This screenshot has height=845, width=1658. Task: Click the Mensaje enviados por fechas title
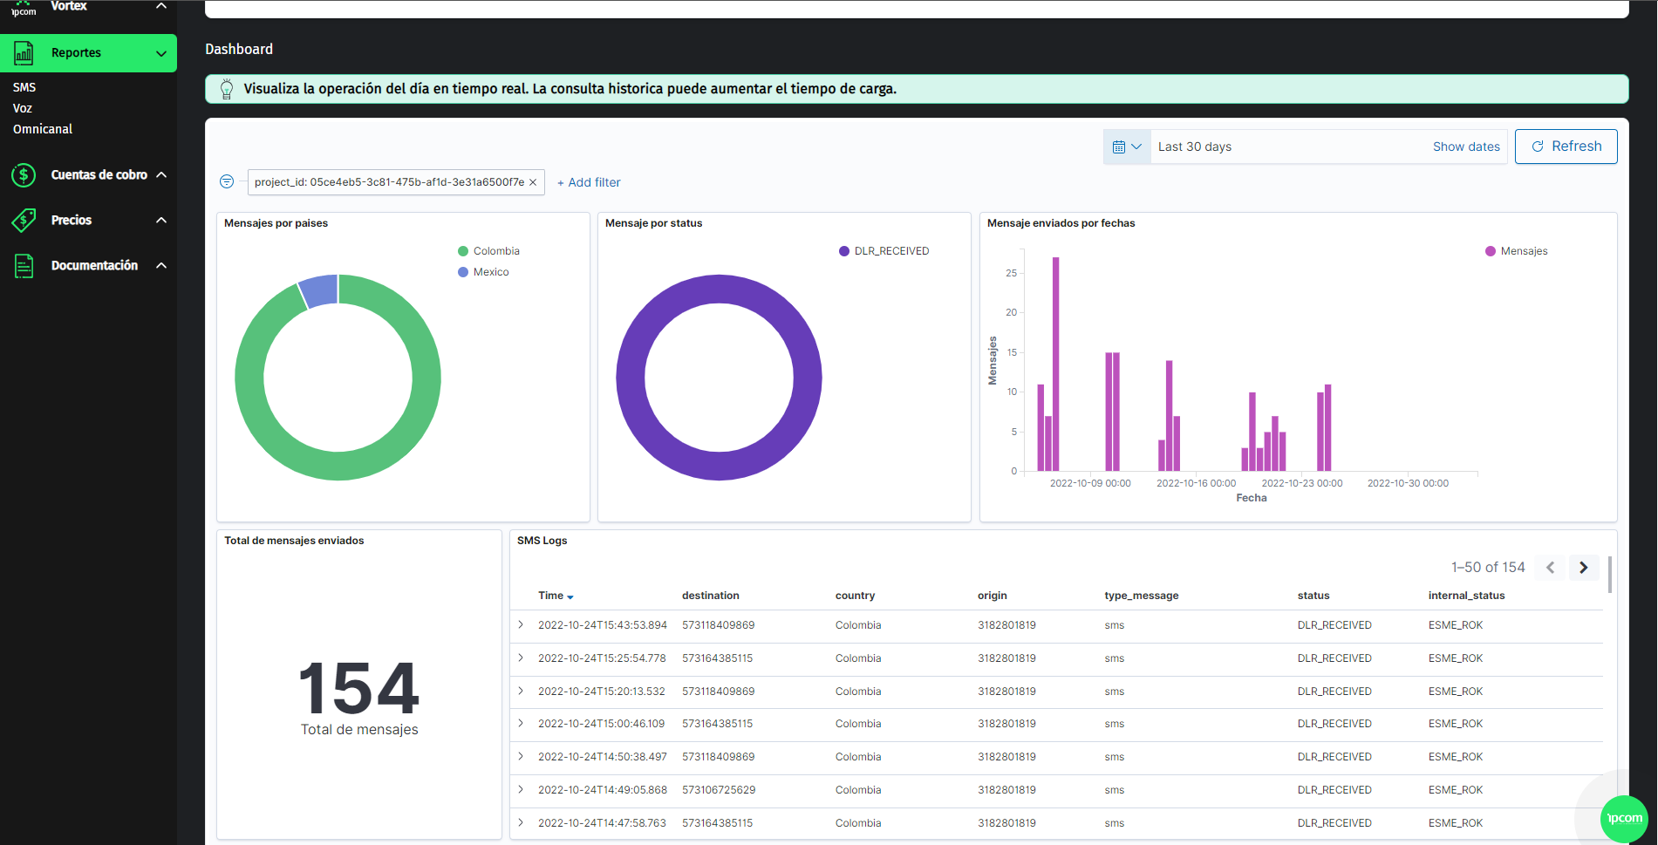coord(1061,223)
